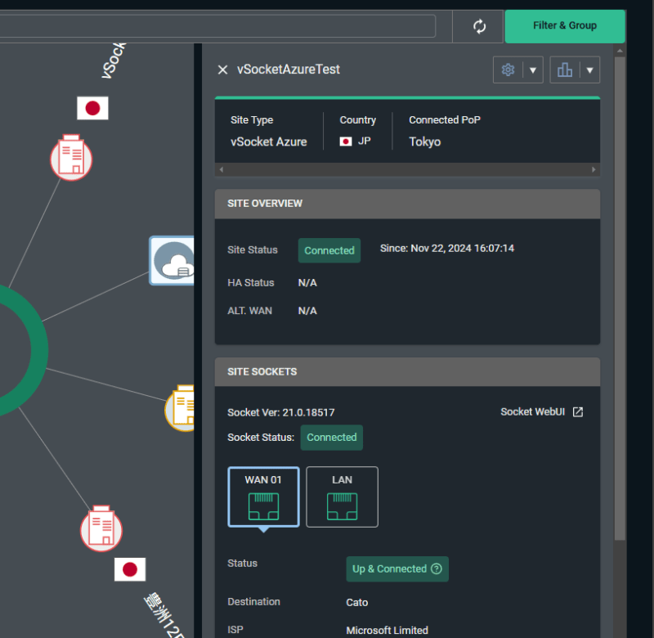Select the LAN port tab
This screenshot has height=638, width=654.
(342, 496)
